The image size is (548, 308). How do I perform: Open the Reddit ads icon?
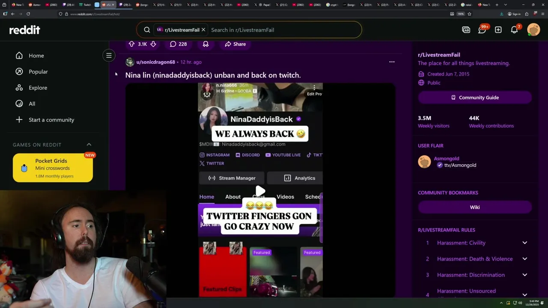click(466, 30)
